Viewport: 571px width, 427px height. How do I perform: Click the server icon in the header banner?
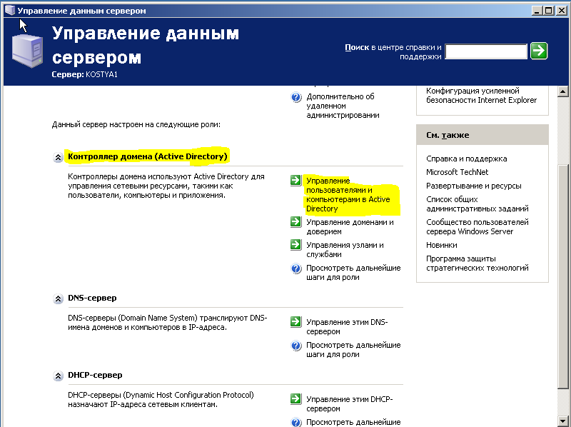pyautogui.click(x=27, y=50)
